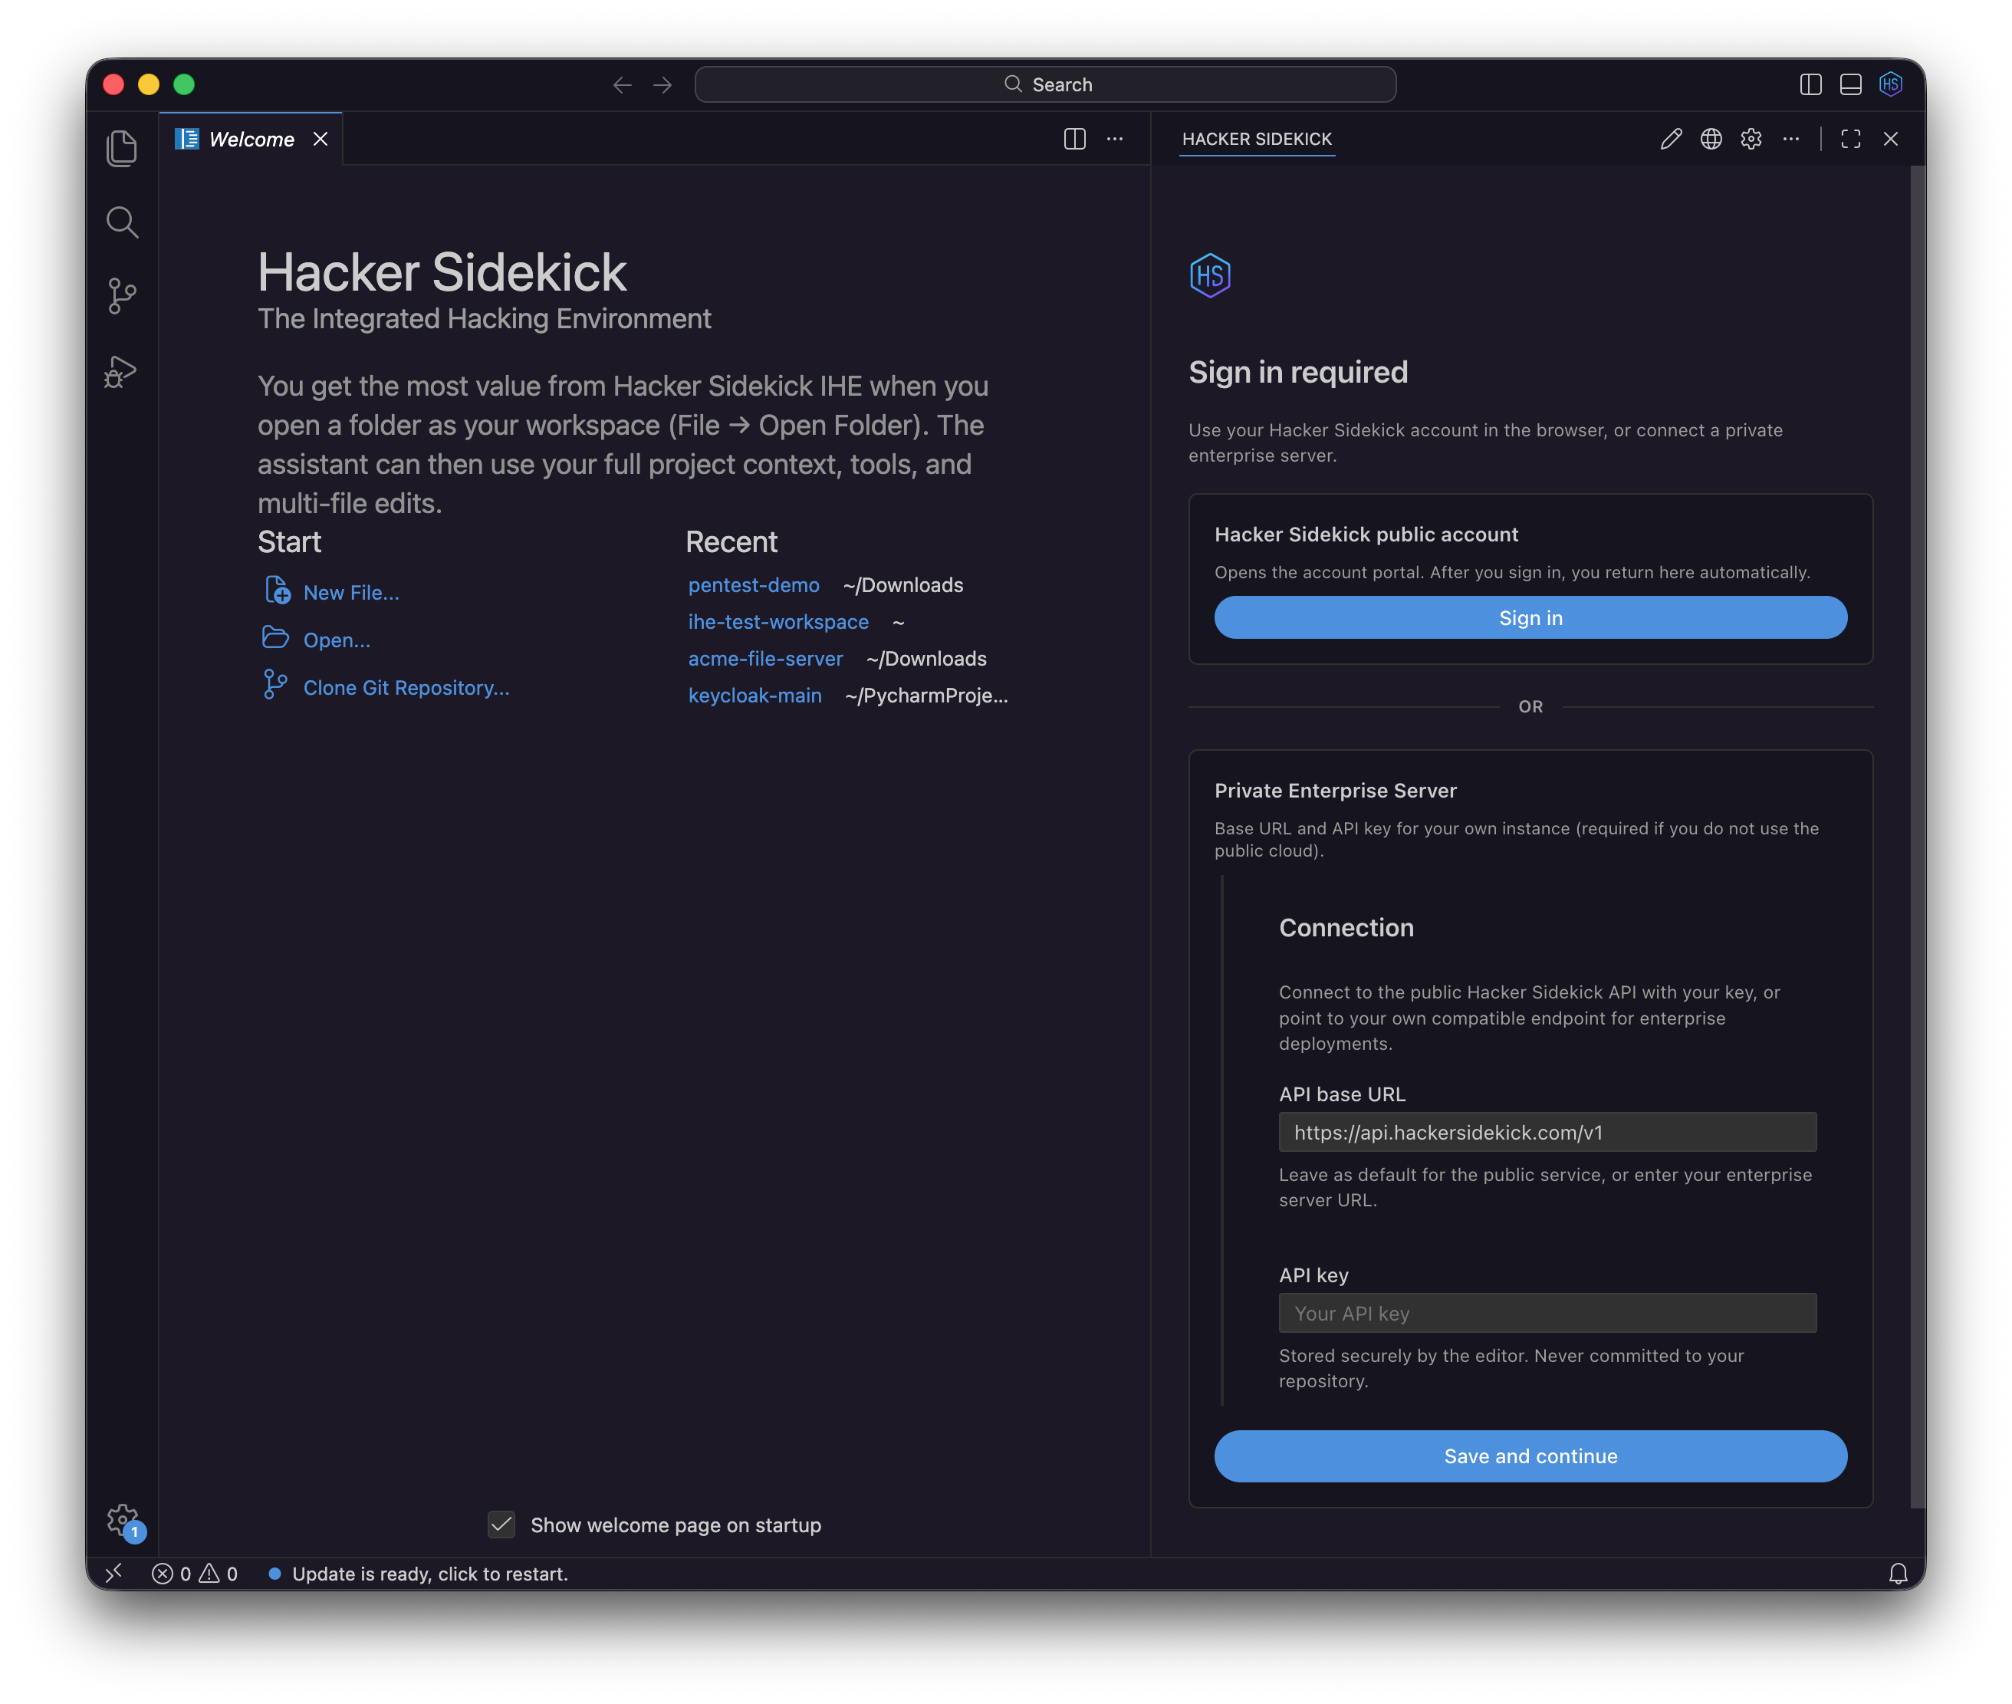
Task: Open sidekick panel settings gear
Action: click(1751, 139)
